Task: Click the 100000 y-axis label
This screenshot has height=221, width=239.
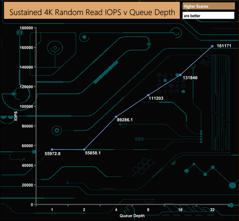Action: 26,106
